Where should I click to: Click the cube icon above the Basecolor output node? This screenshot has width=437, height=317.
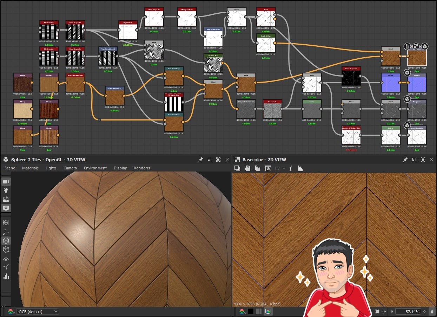425,46
